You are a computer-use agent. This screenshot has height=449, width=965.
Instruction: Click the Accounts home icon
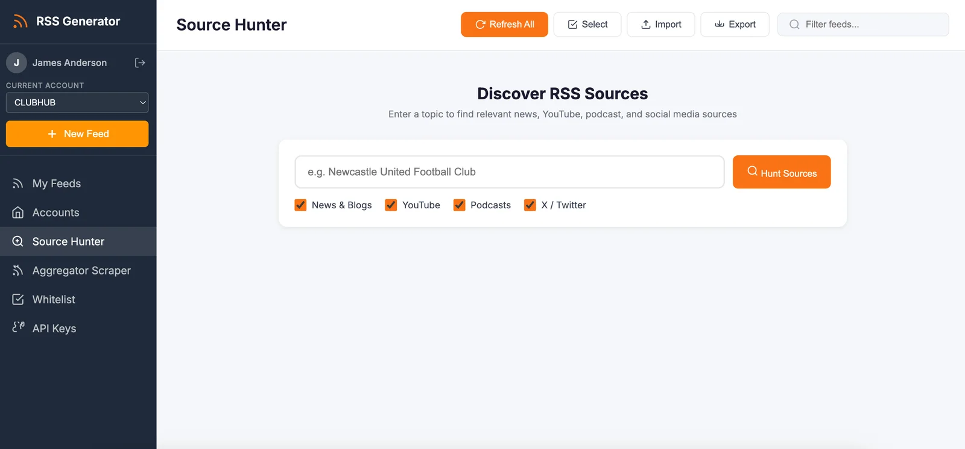(18, 212)
